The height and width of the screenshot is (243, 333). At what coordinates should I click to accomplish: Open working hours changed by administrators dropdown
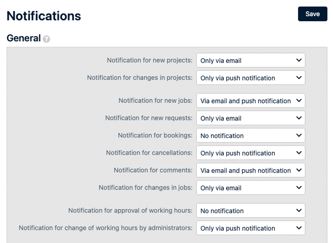[250, 228]
